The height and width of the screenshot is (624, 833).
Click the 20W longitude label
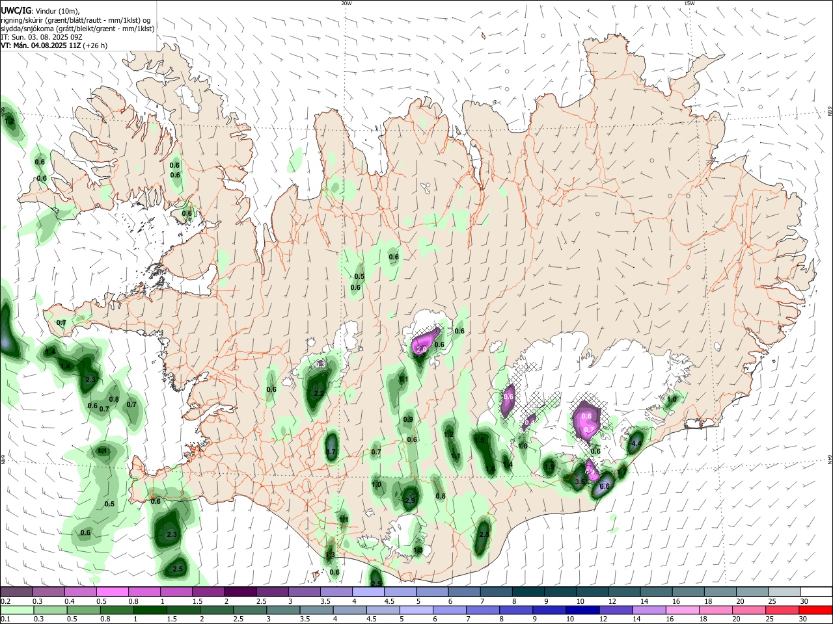pyautogui.click(x=347, y=3)
